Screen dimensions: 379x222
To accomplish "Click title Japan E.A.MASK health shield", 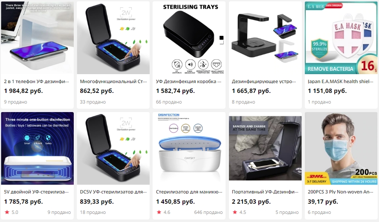I will coord(340,81).
